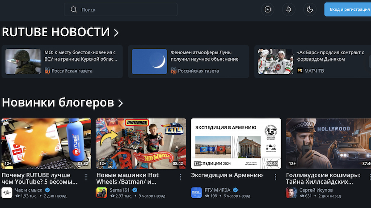Open the Sema161 channel name

click(x=120, y=190)
